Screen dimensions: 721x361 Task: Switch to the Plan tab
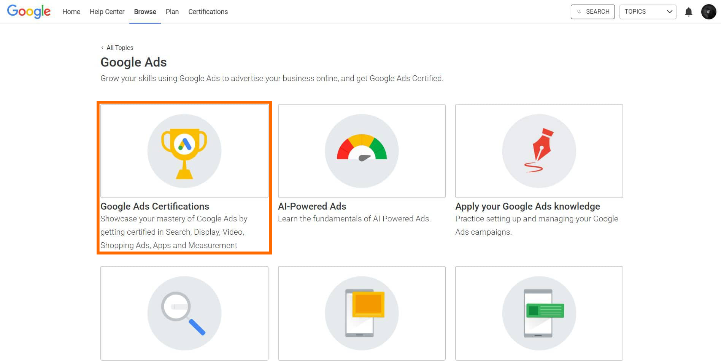pyautogui.click(x=172, y=12)
